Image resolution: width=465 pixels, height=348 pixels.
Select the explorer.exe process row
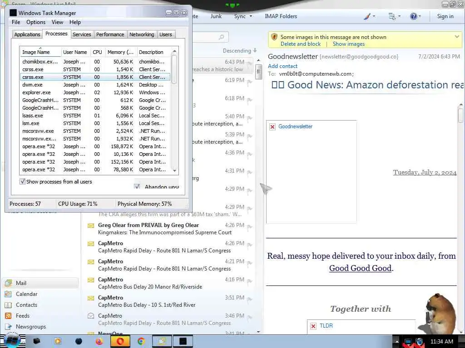[95, 92]
